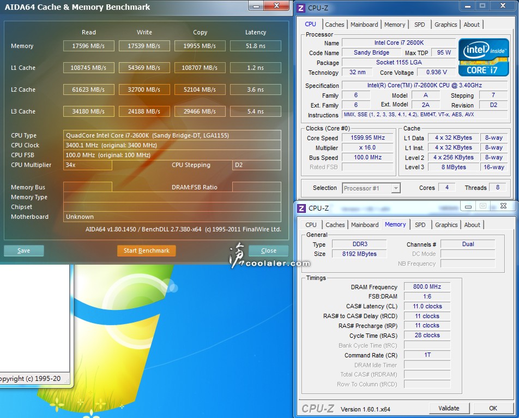Viewport: 519px width, 418px height.
Task: Close the lower CPU-Z Memory window
Action: pos(503,206)
